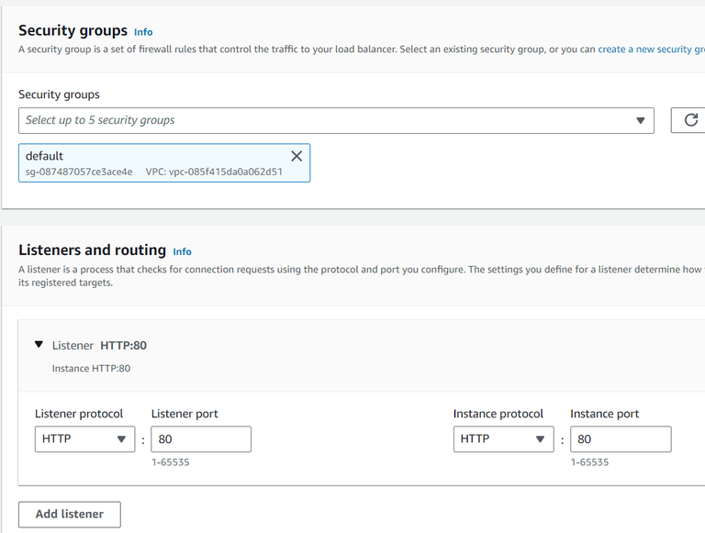This screenshot has height=533, width=705.
Task: Click the Listener port input field
Action: (201, 439)
